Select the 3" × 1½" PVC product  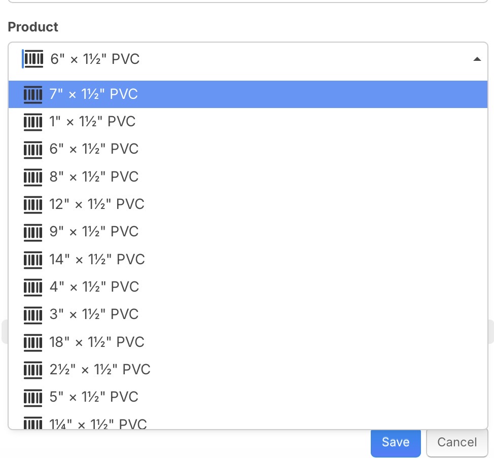[94, 314]
